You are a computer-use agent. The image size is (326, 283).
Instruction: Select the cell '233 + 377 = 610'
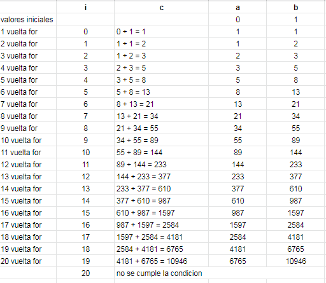point(161,188)
